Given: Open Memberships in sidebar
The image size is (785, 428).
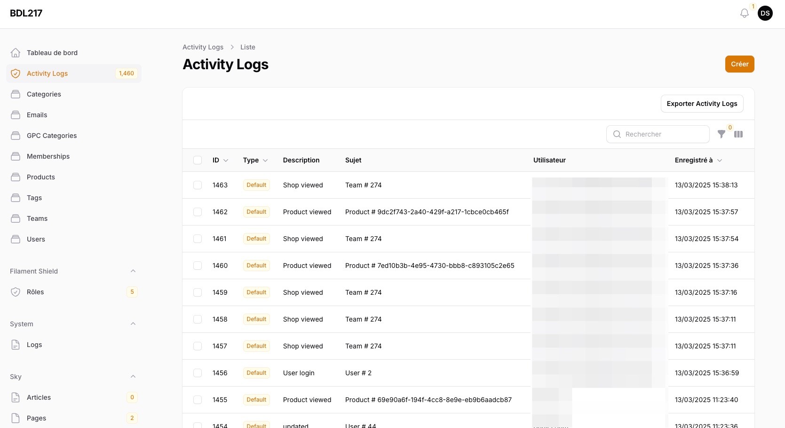Looking at the screenshot, I should point(74,156).
